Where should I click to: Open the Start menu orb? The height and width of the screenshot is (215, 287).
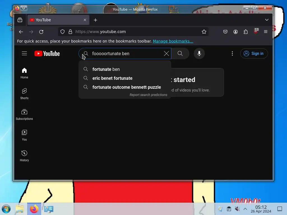pos(6,209)
